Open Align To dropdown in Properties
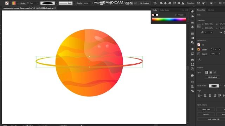Screen dimensions: 225x126 point(199,96)
